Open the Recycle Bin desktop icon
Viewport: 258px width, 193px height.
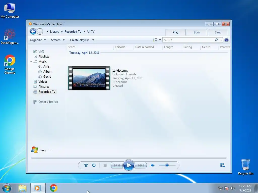(x=245, y=167)
